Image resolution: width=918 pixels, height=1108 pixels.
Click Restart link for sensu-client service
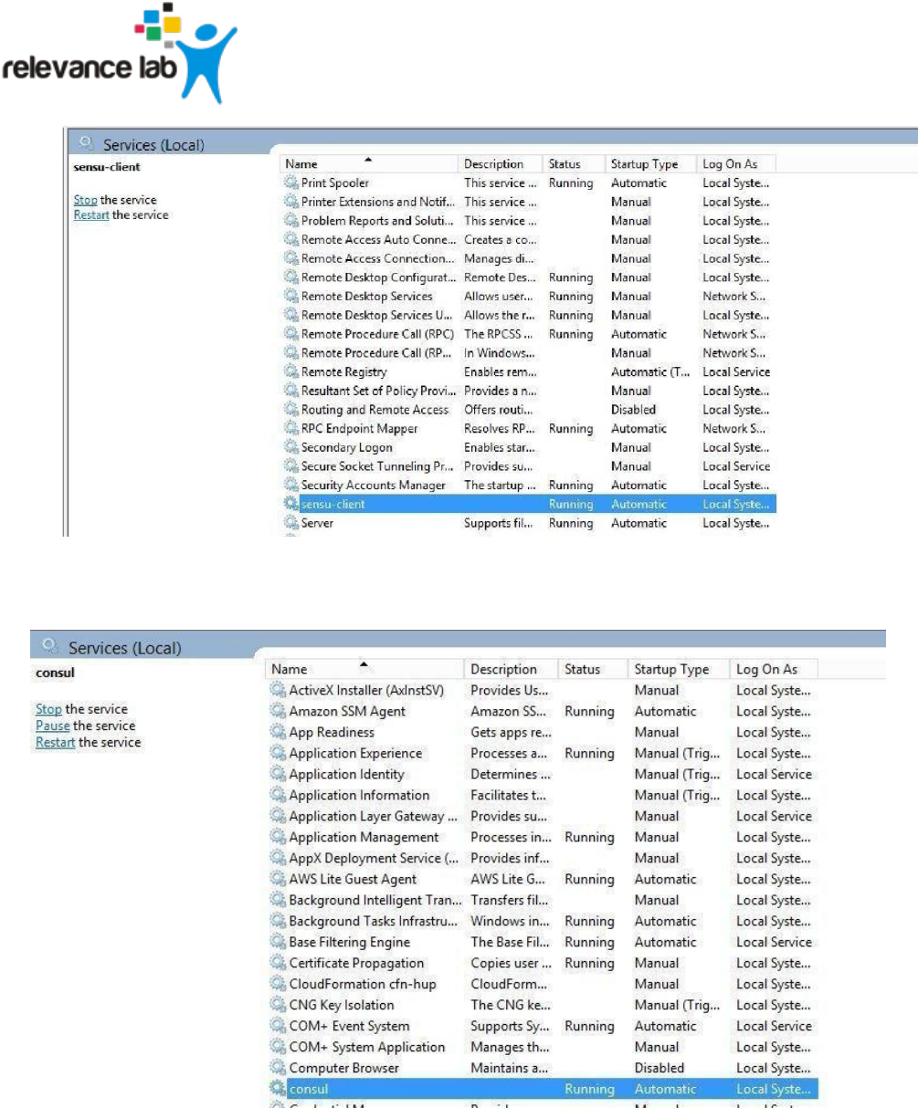click(x=91, y=215)
